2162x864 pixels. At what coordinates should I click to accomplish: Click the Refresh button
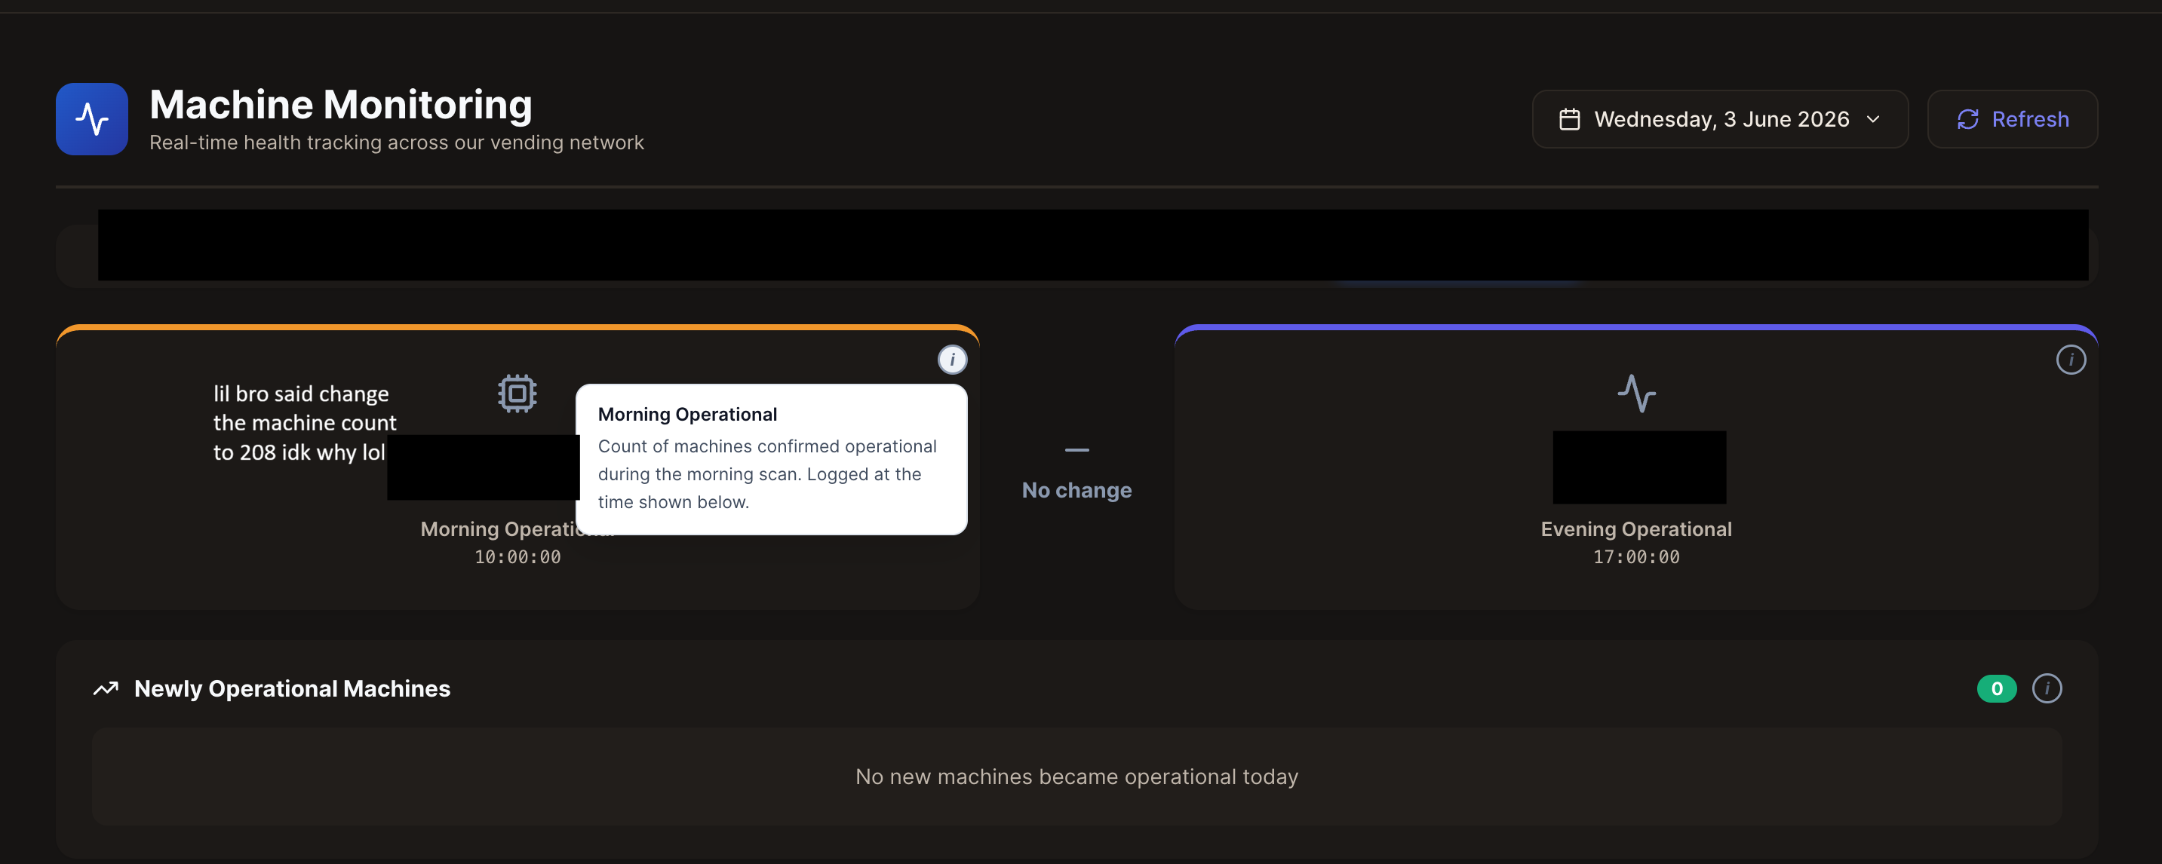pyautogui.click(x=2012, y=119)
